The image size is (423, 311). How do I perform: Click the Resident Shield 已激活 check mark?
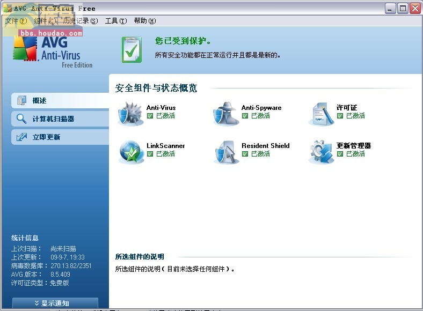245,154
